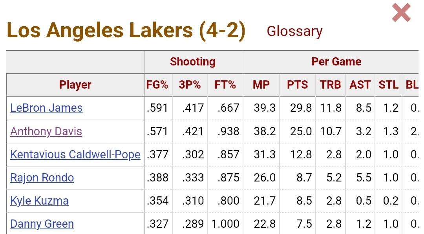The image size is (424, 234).
Task: Sort table by MP column
Action: tap(261, 85)
